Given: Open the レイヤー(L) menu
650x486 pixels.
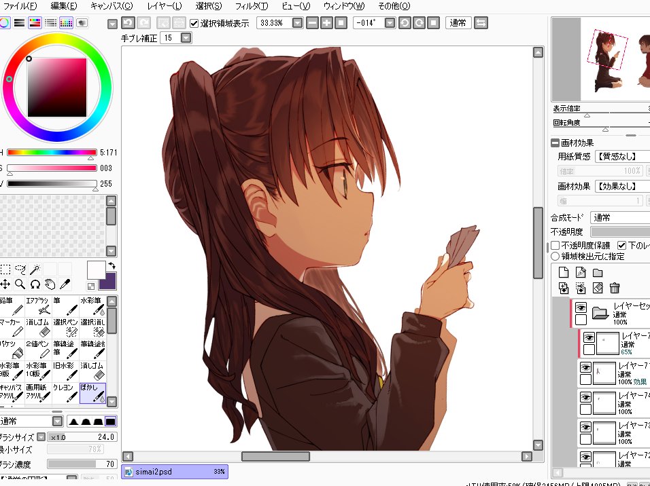Looking at the screenshot, I should (164, 6).
